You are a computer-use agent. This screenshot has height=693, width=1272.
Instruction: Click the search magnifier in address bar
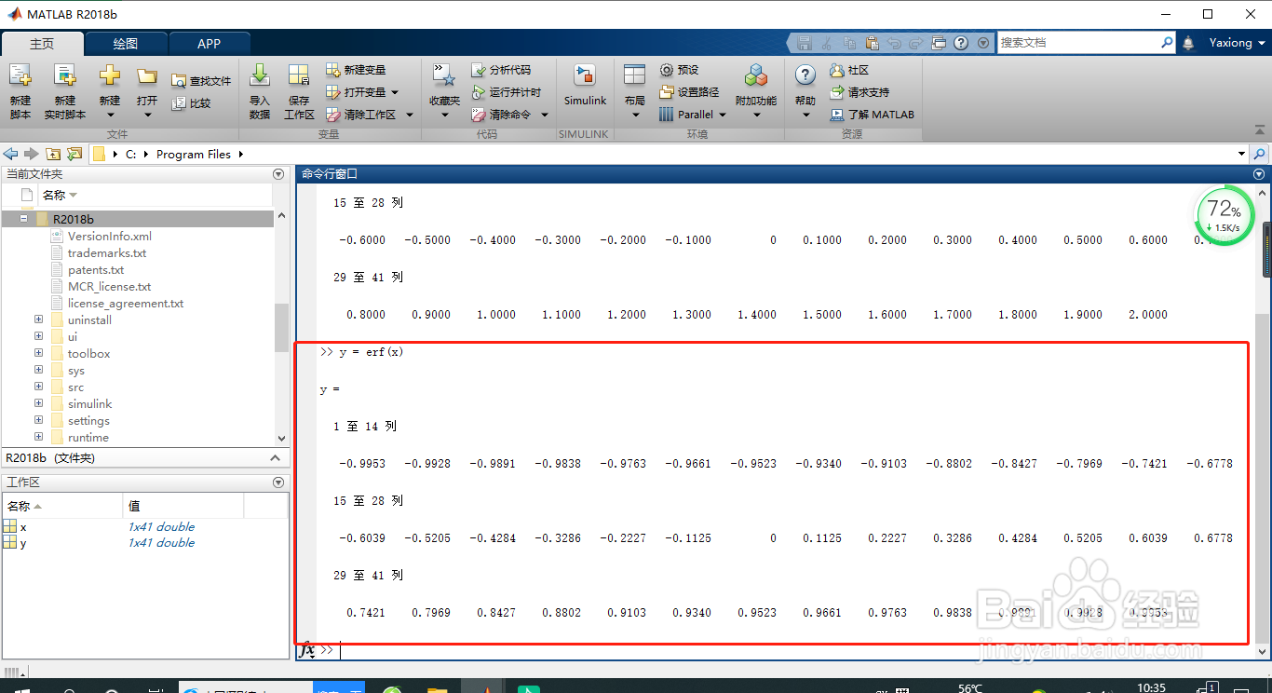[x=1260, y=154]
